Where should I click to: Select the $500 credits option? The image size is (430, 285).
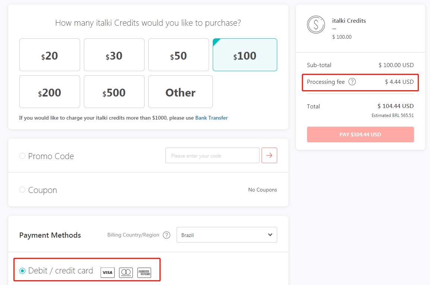tap(114, 92)
